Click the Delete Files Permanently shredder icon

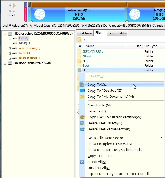[x=82, y=129]
